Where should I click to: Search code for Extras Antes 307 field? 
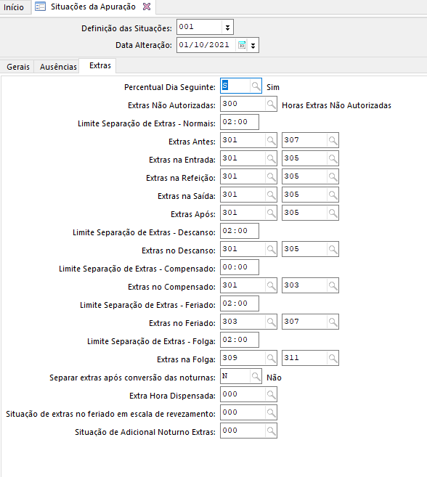coord(333,141)
